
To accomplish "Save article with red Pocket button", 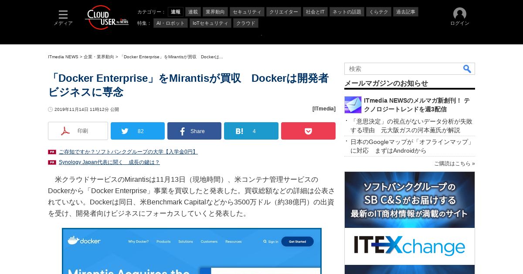I will click(x=308, y=131).
